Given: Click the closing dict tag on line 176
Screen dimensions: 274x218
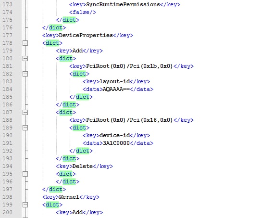Looking at the screenshot, I should (x=54, y=27).
